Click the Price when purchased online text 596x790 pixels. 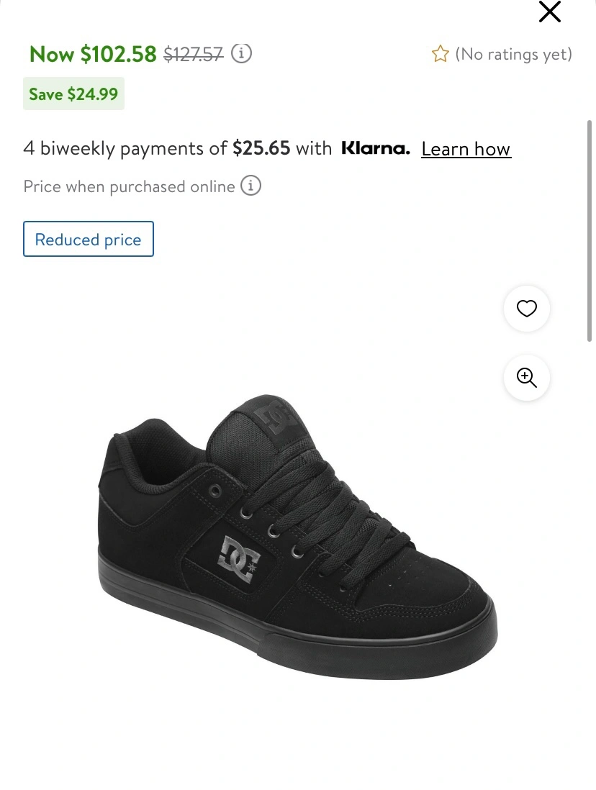[x=129, y=186]
